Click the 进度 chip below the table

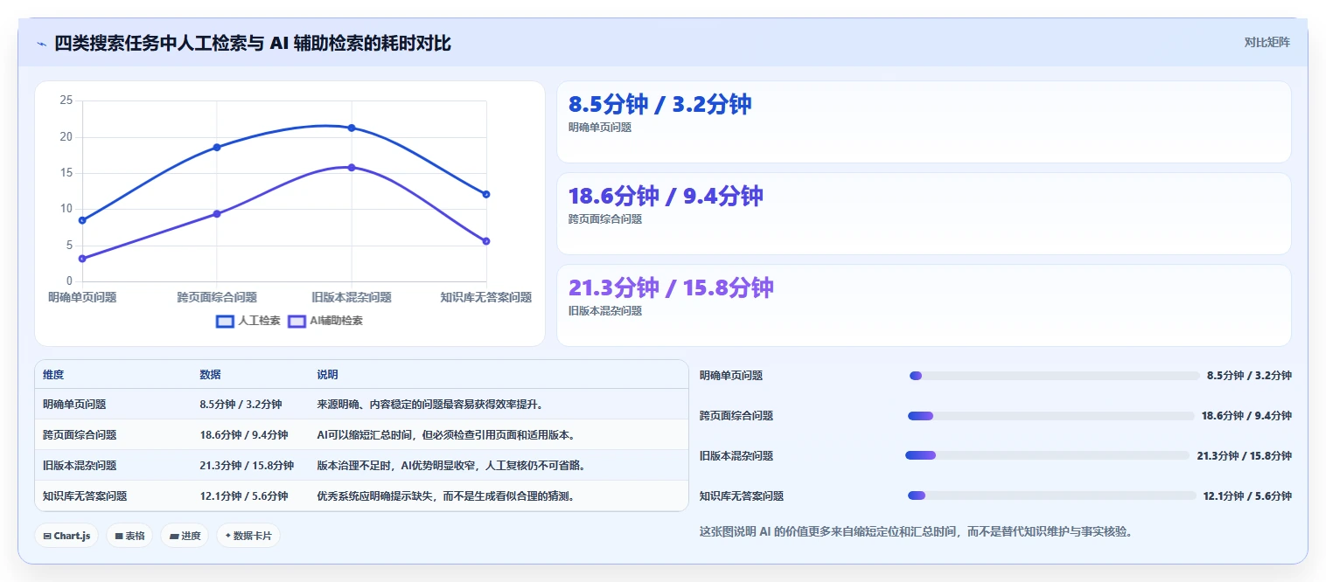point(185,536)
